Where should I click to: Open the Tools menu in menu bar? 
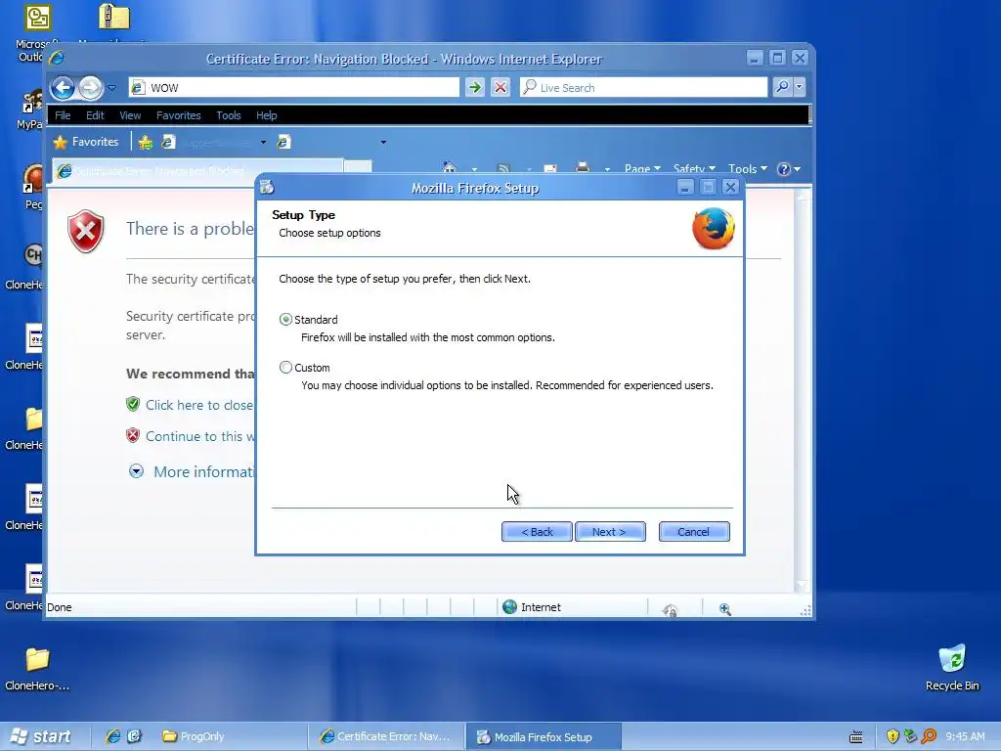pyautogui.click(x=229, y=115)
